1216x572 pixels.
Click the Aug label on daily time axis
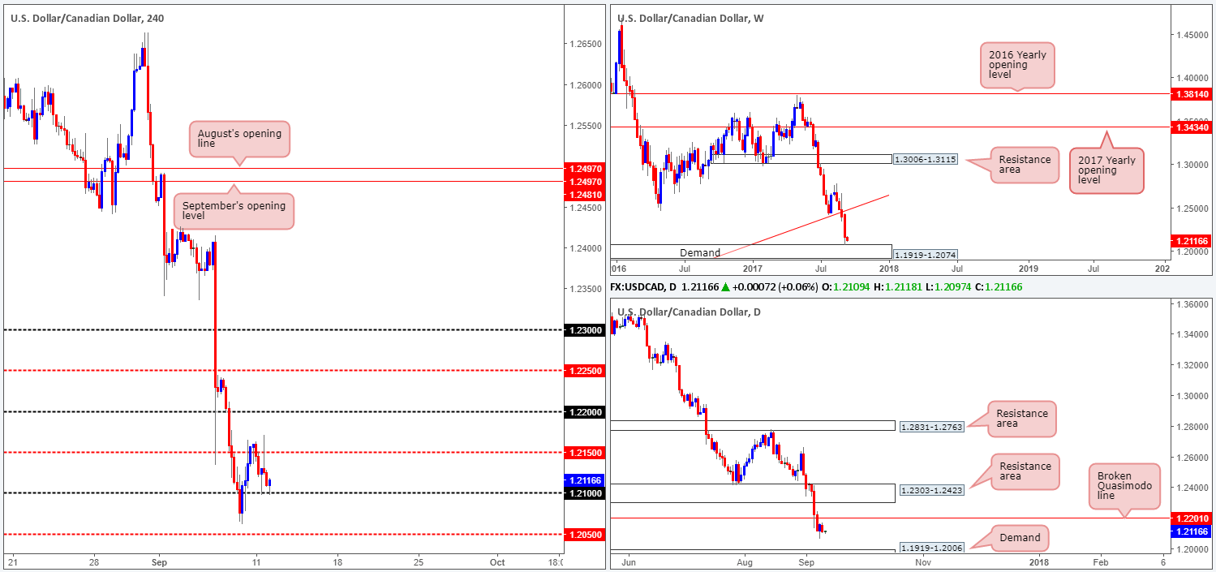745,561
